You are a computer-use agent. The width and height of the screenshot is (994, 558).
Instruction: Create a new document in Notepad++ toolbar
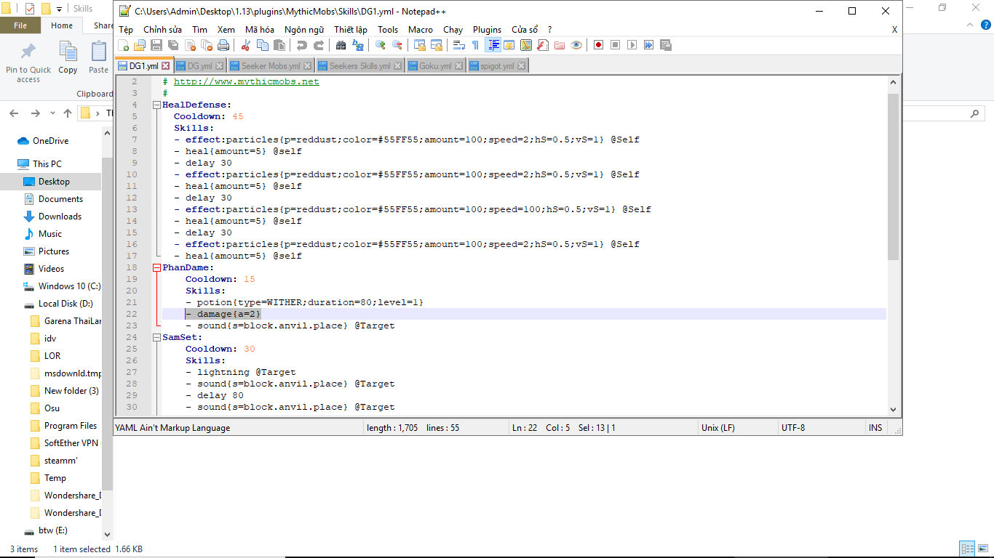(124, 45)
